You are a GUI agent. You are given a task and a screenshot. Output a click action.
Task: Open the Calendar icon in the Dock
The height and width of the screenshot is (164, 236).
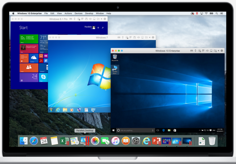click(44, 141)
